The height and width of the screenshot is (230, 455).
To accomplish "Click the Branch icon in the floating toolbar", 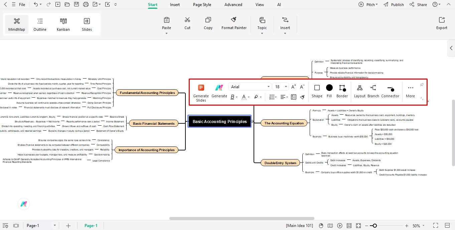I will [373, 91].
